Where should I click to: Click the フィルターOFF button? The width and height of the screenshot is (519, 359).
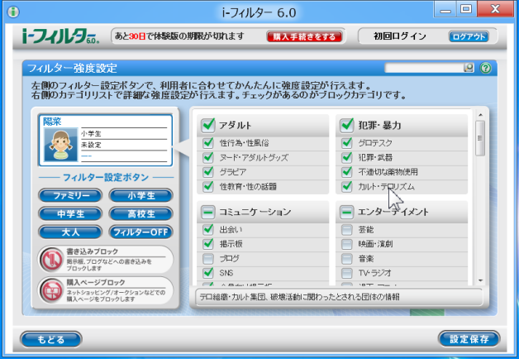pos(141,232)
